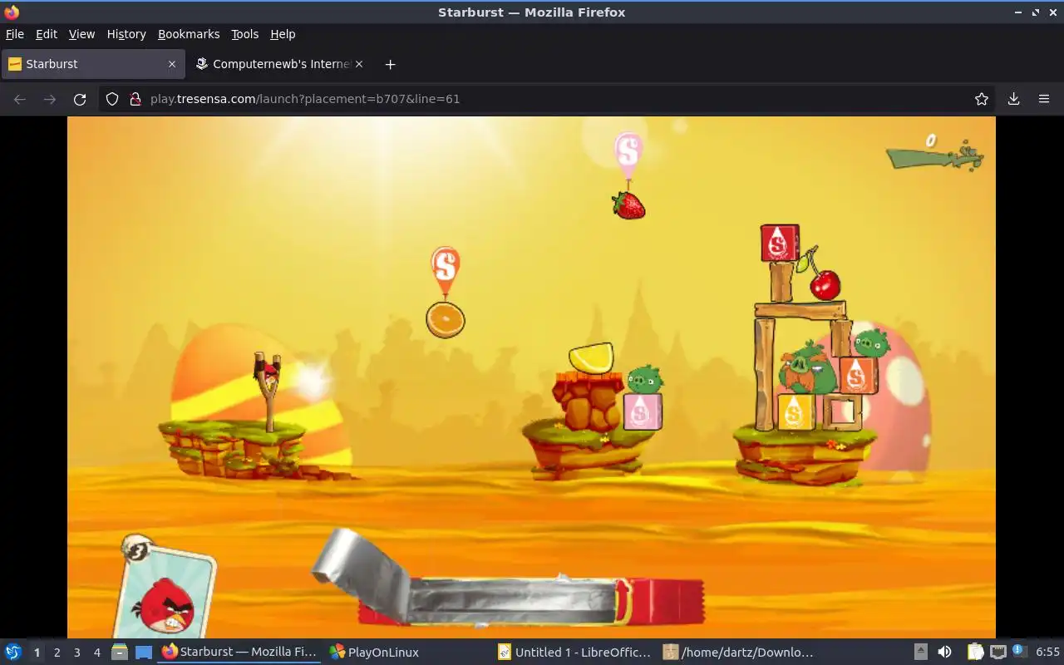Viewport: 1064px width, 665px height.
Task: Open the file manager from taskbar
Action: point(120,653)
